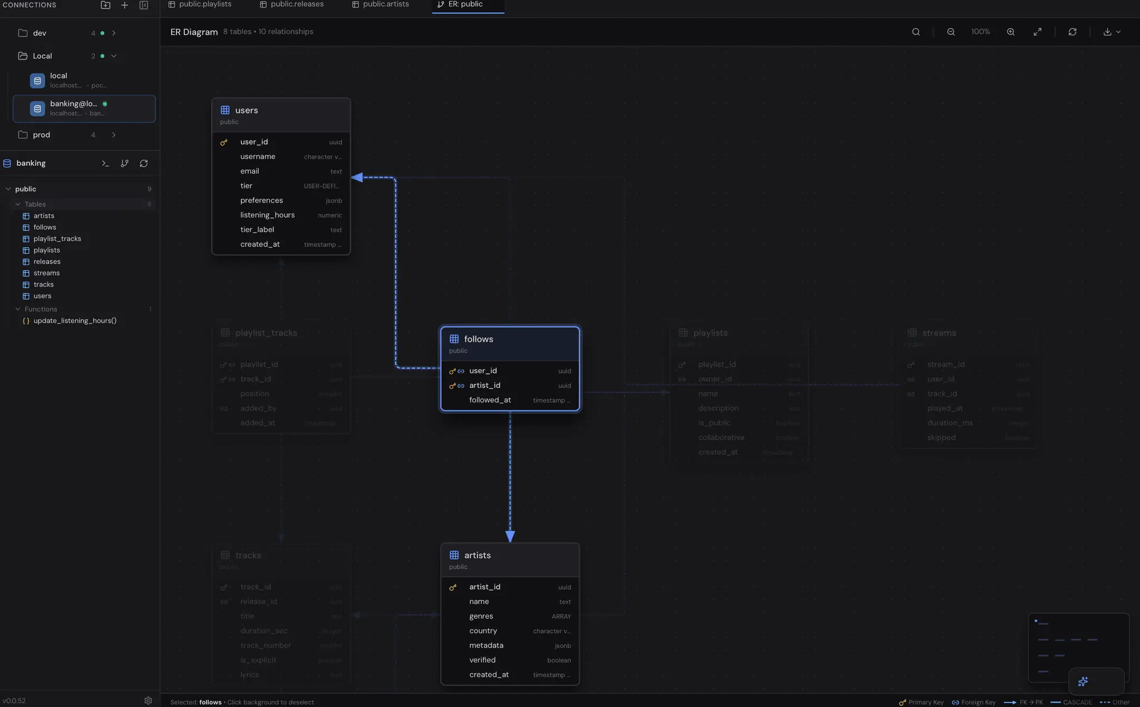Open the follows table in tree
The height and width of the screenshot is (707, 1140).
point(45,227)
